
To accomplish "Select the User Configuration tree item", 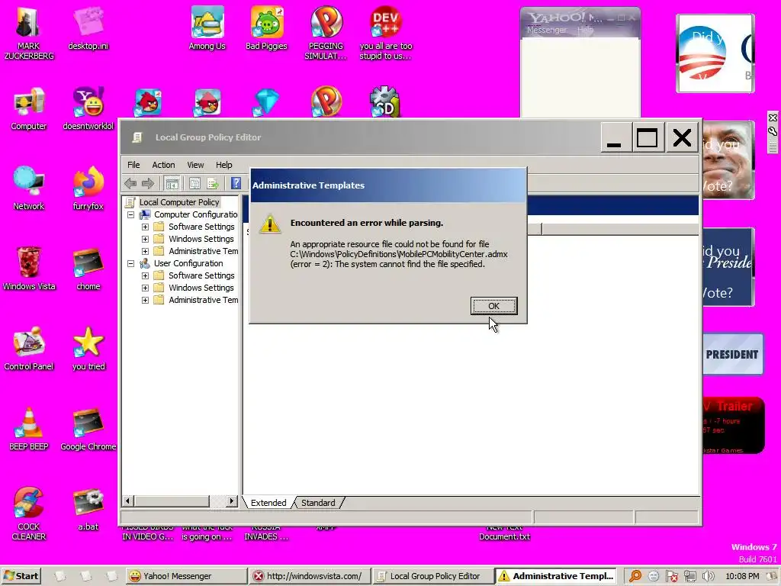I will (x=188, y=263).
